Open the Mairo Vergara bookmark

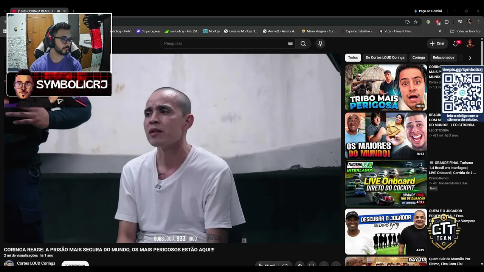click(x=319, y=31)
